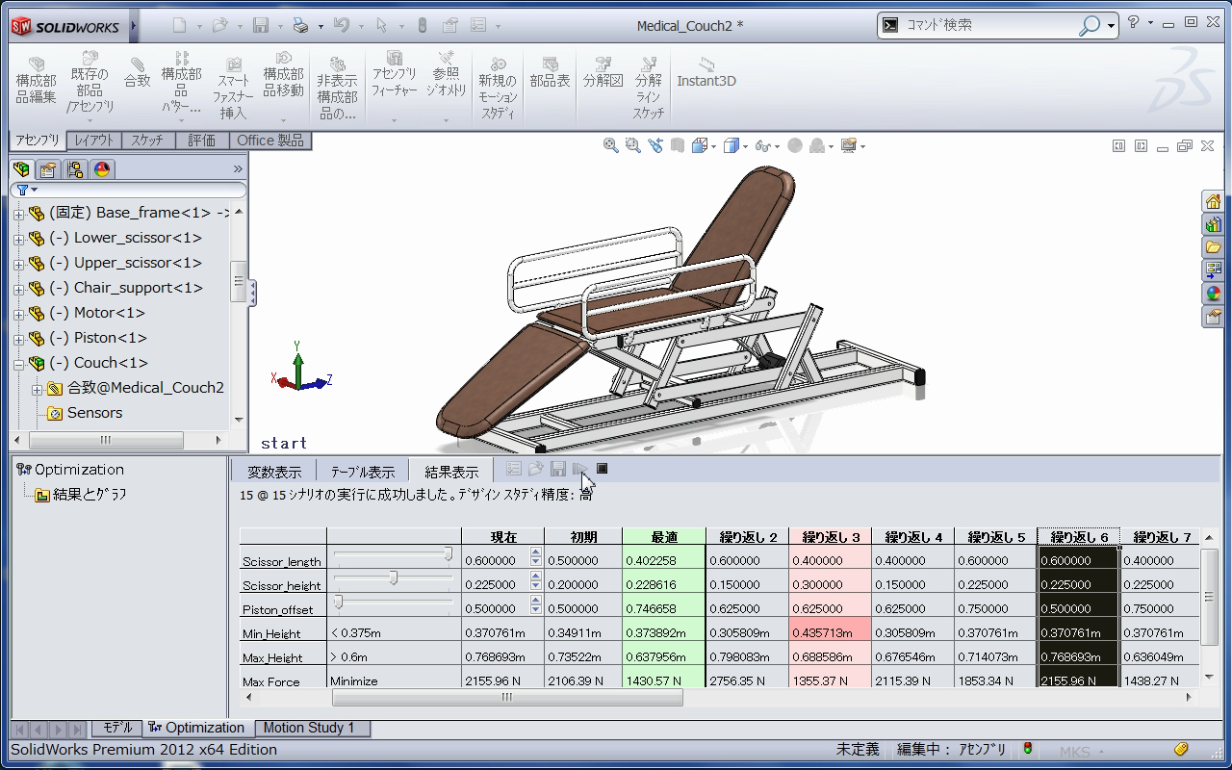
Task: Click the Scissor_length slider
Action: coord(393,554)
